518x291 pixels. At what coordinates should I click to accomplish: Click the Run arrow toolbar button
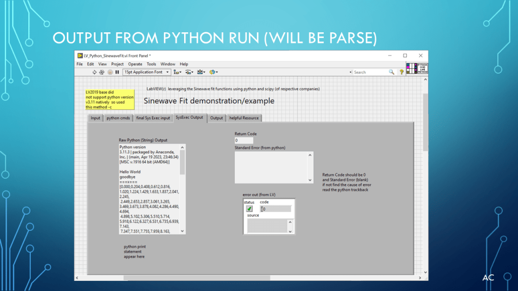pyautogui.click(x=94, y=72)
